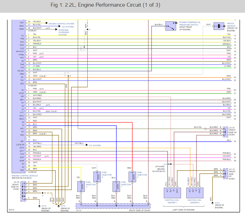Click the 'FUEL INJECTOR 4' label

(x=107, y=175)
